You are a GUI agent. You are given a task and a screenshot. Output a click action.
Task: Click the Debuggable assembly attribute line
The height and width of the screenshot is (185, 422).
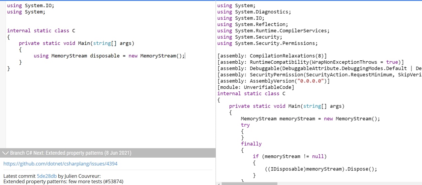pos(319,68)
